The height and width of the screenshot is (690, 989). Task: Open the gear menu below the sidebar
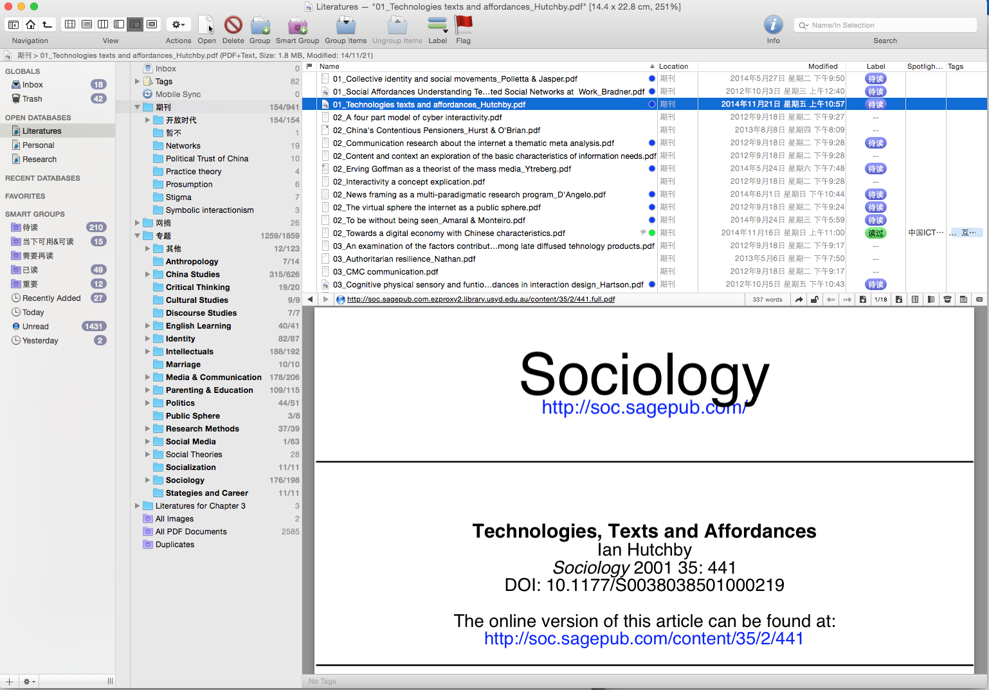(29, 682)
